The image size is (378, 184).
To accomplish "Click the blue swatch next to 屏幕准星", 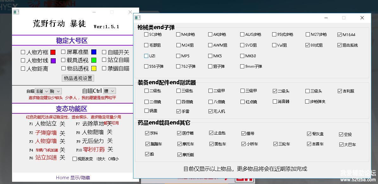I will (94, 52).
